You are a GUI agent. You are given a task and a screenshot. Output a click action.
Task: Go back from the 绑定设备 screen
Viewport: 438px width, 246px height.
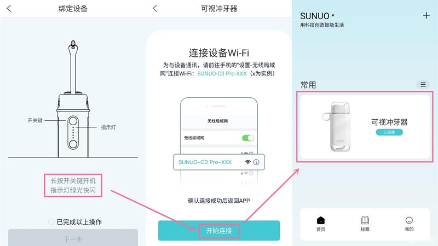(x=9, y=8)
